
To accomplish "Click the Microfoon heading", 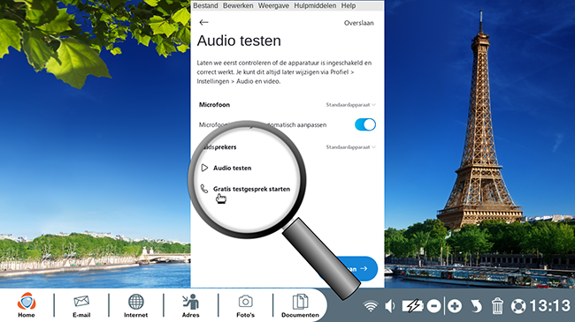I will 215,105.
